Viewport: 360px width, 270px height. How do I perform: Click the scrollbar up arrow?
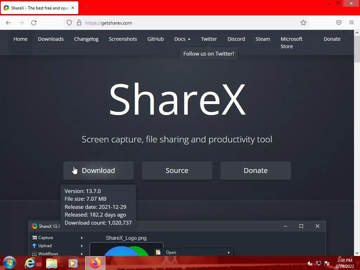click(357, 33)
